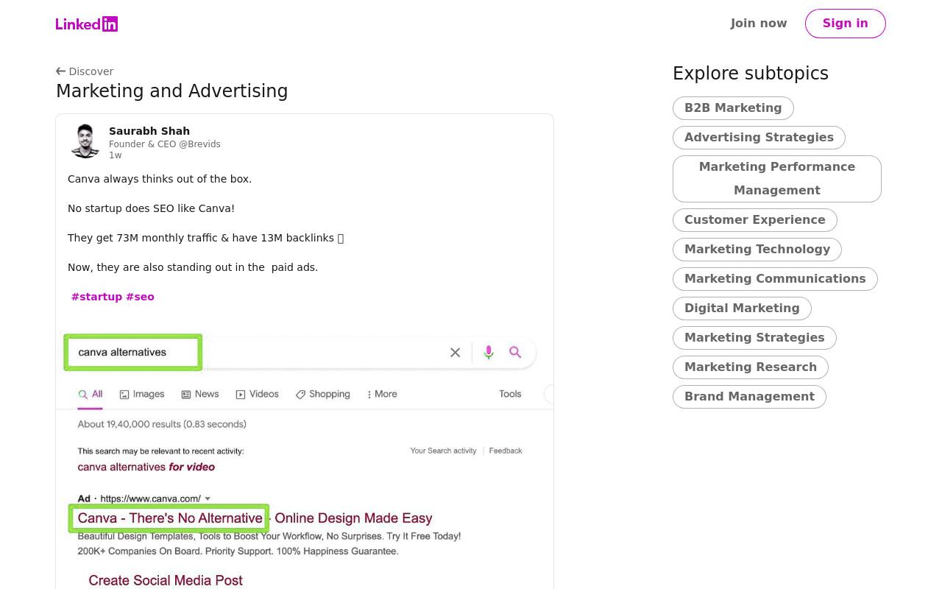Screen dimensions: 942x589
Task: Click the Discover back arrow link
Action: pos(85,71)
